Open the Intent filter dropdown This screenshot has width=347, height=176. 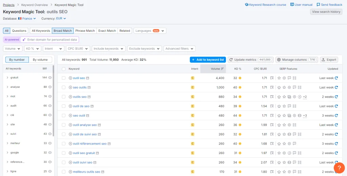coord(54,49)
